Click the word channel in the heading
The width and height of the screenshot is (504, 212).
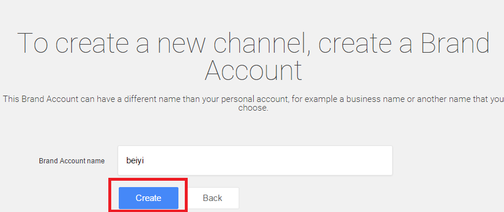click(x=262, y=43)
